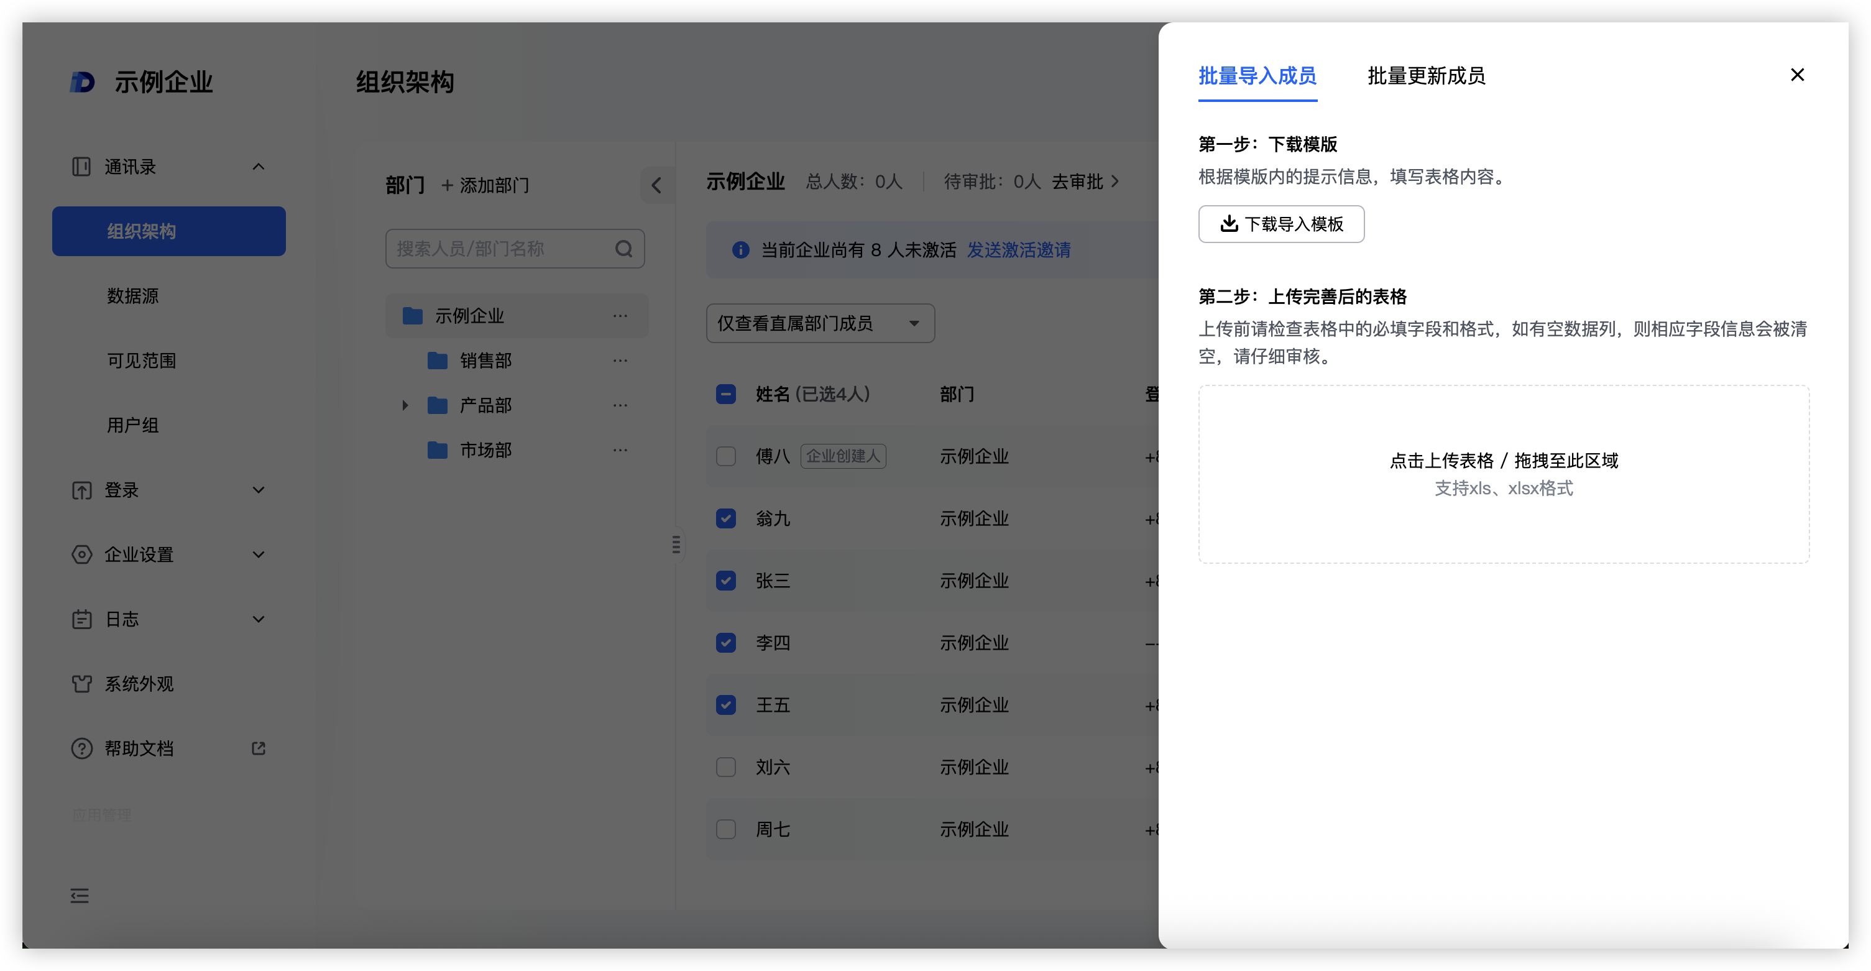Screen dimensions: 1871x971
Task: Open 帮助文档 external link icon
Action: click(x=259, y=748)
